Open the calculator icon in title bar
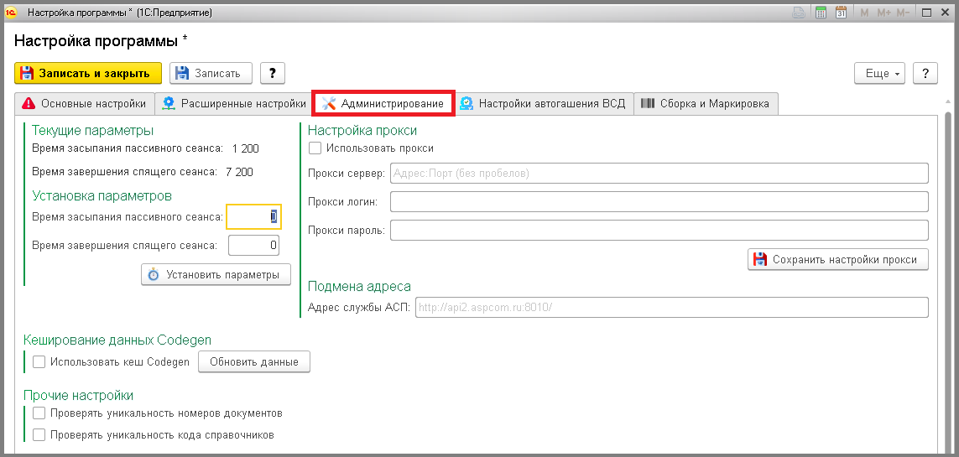This screenshot has height=457, width=959. [x=821, y=13]
